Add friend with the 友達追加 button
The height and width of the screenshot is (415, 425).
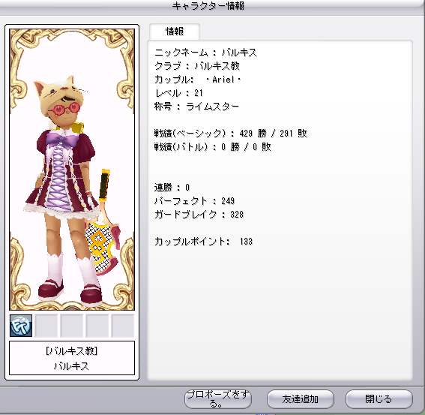click(x=301, y=399)
